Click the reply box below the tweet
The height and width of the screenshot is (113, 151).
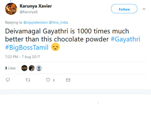[83, 97]
